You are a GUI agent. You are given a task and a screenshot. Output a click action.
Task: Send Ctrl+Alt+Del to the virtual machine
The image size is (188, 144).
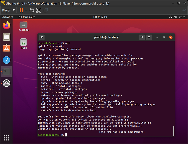[x=32, y=10]
